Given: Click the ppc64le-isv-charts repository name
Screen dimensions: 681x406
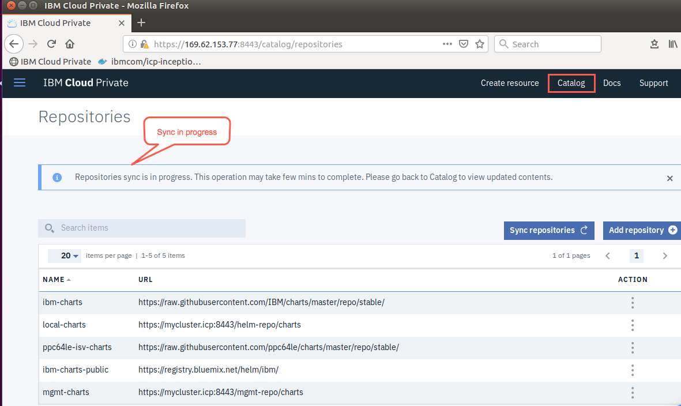Looking at the screenshot, I should 77,347.
